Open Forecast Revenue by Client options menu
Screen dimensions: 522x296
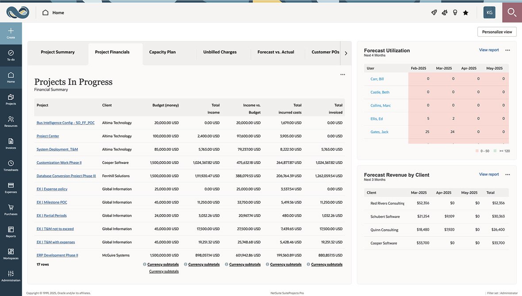507,175
